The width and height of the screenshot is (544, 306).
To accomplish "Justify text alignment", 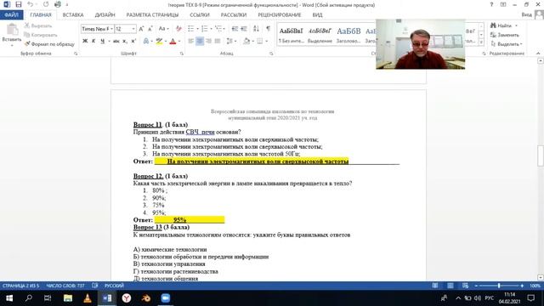I will click(218, 41).
